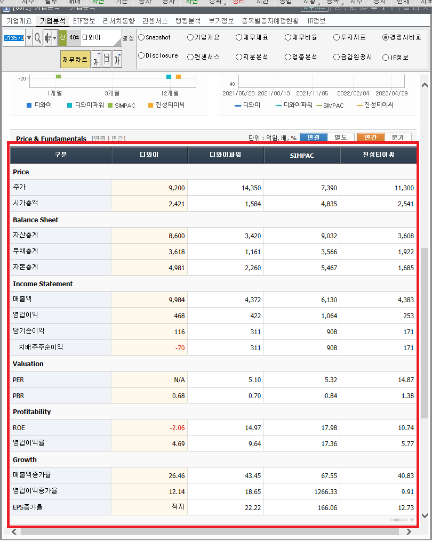Click the vertical scrollbar up arrow
Viewport: 432px width, 541px height.
point(425,85)
